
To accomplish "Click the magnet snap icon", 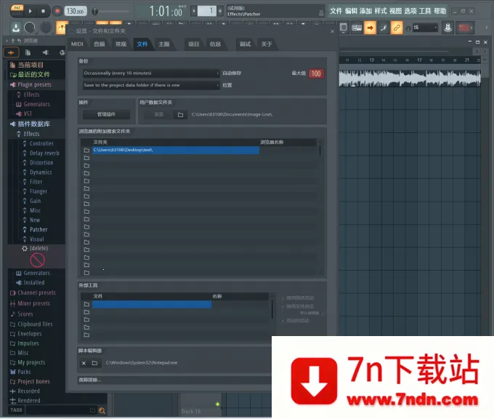I will tap(408, 28).
